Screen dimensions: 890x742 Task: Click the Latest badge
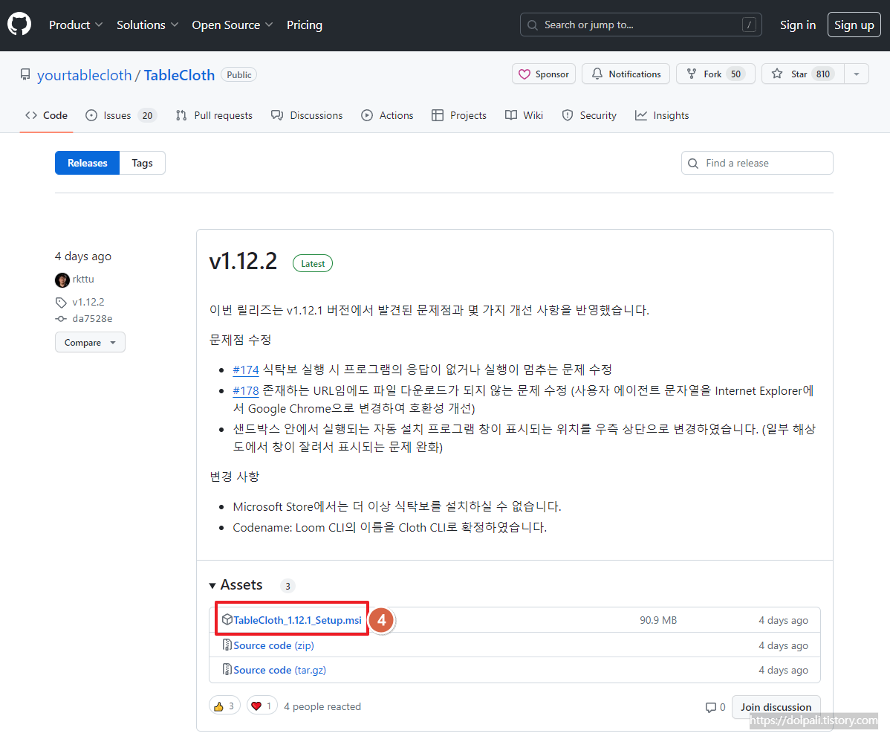click(313, 264)
